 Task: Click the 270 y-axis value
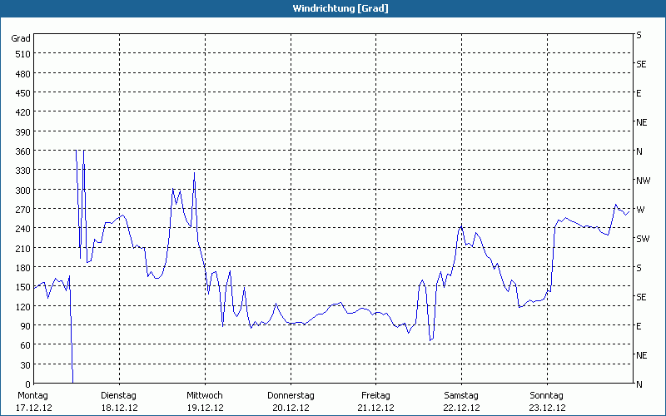(x=23, y=210)
